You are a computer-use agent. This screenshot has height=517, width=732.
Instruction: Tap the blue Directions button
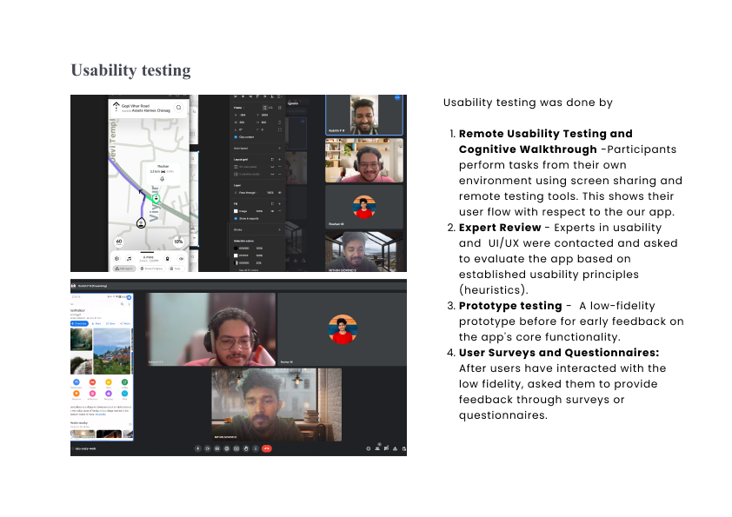(x=79, y=323)
